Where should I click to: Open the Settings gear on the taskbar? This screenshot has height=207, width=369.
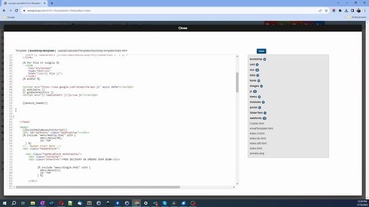coord(146,203)
